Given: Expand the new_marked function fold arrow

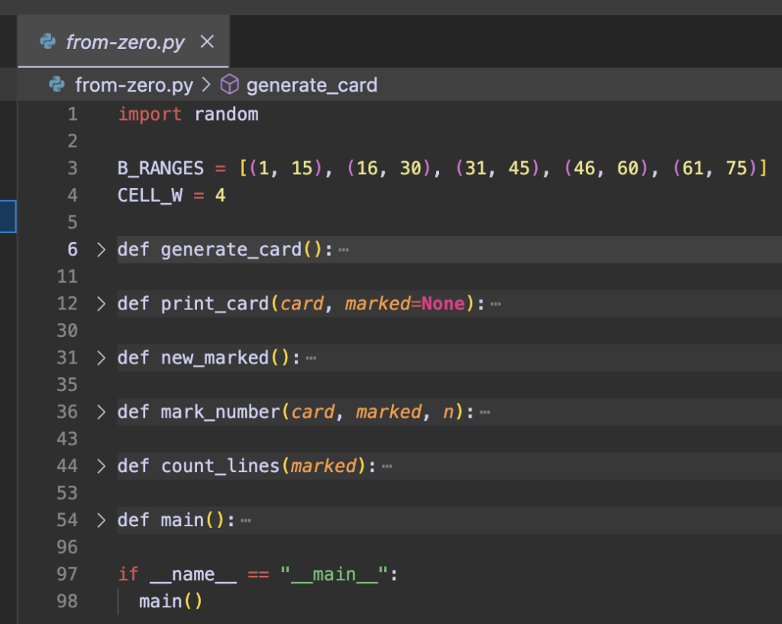Looking at the screenshot, I should (x=101, y=358).
